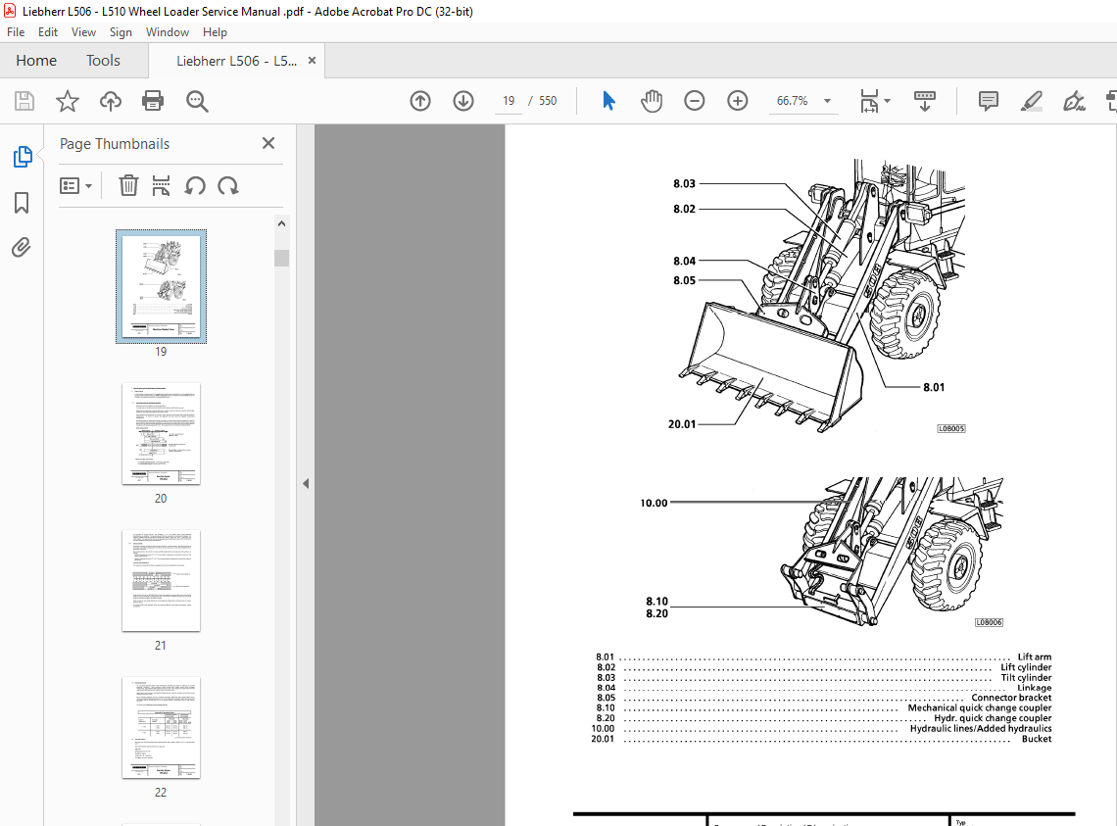1117x826 pixels.
Task: Click the '20.01' bucket callout label
Action: [682, 424]
